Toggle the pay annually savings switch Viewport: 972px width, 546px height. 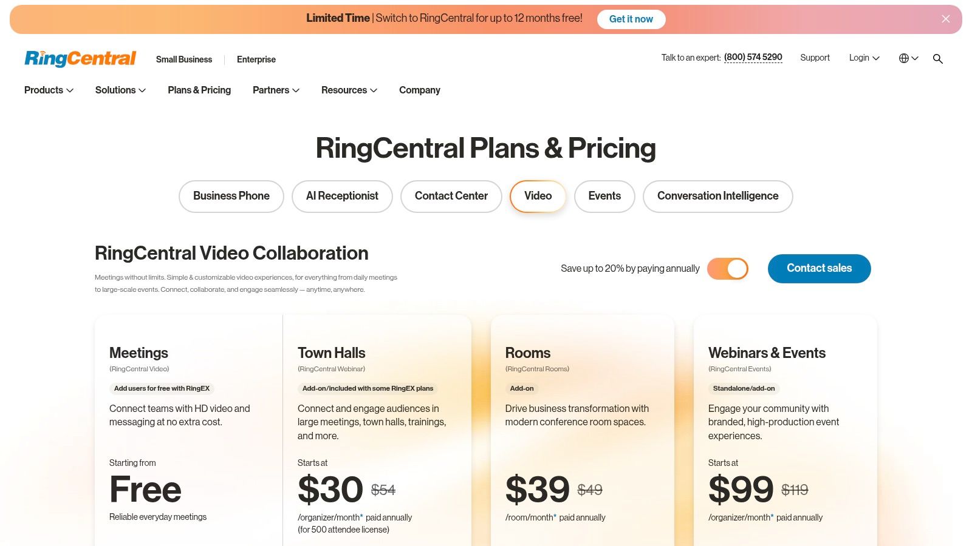coord(727,268)
